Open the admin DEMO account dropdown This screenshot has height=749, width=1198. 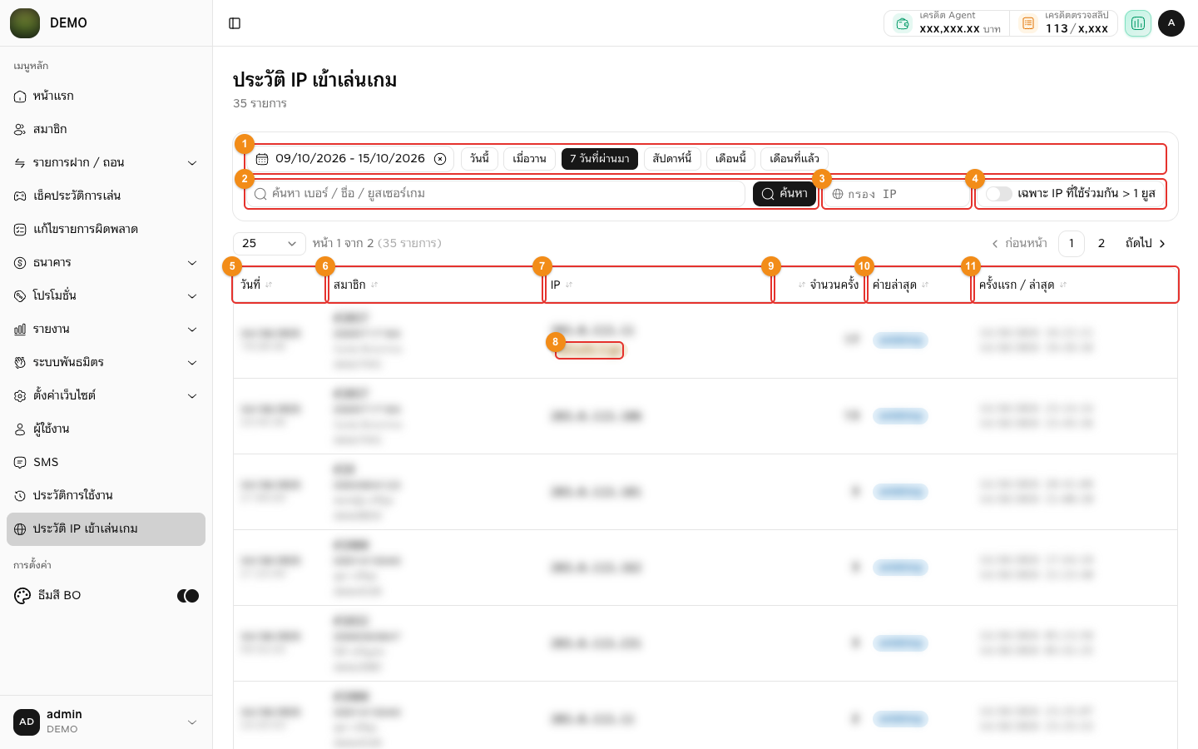click(106, 722)
